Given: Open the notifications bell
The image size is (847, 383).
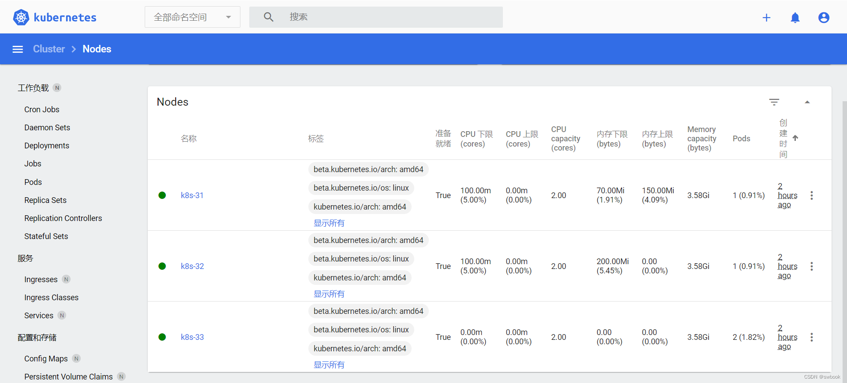Looking at the screenshot, I should point(795,18).
